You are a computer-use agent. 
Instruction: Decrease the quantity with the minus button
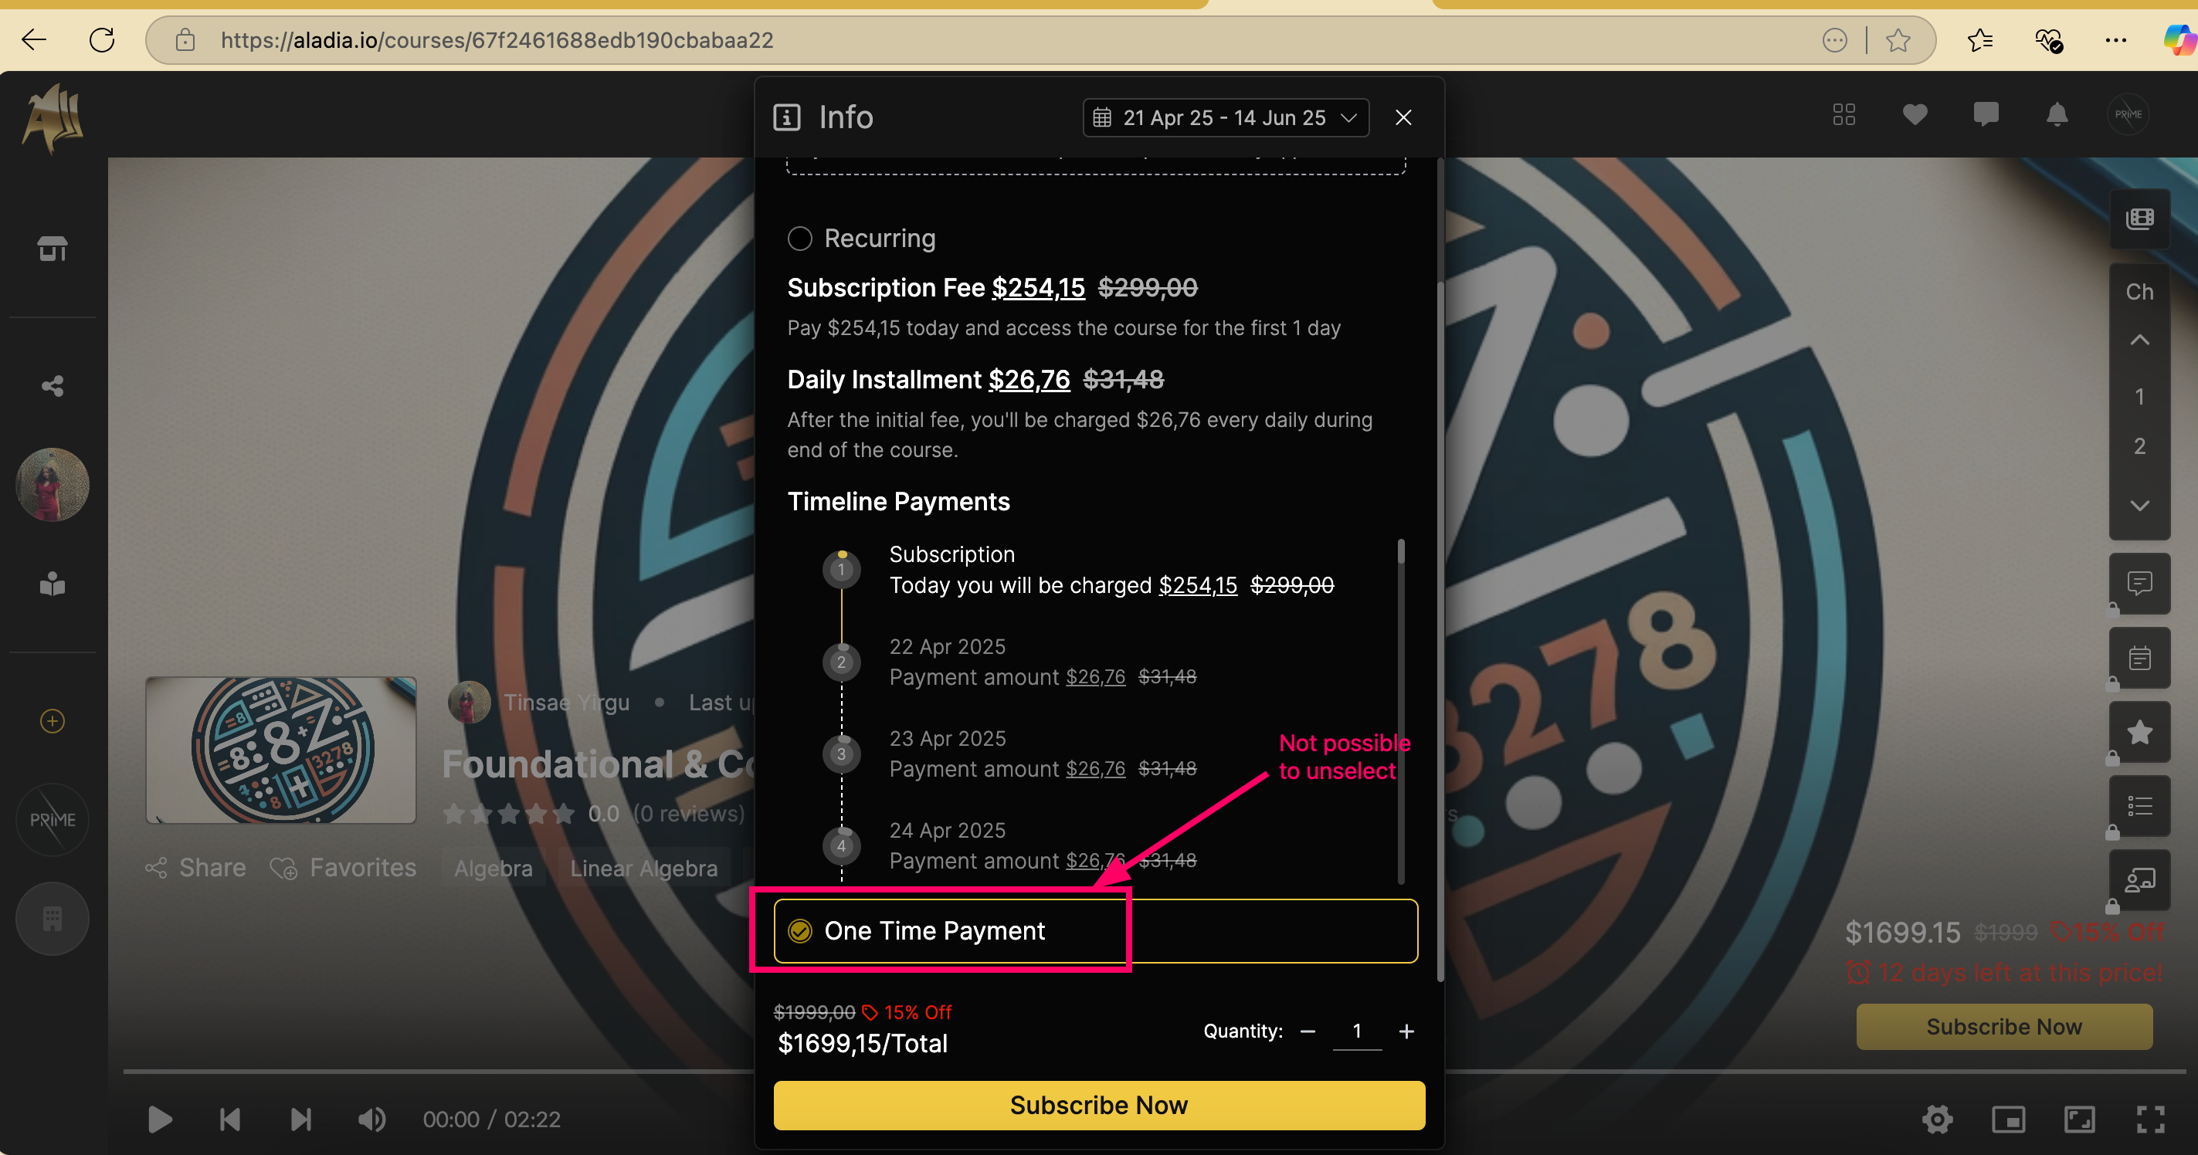[x=1308, y=1031]
